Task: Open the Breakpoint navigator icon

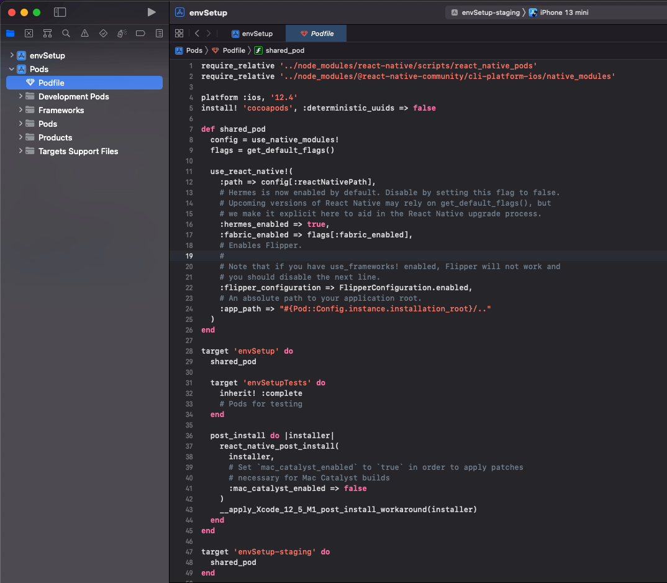Action: coord(140,33)
